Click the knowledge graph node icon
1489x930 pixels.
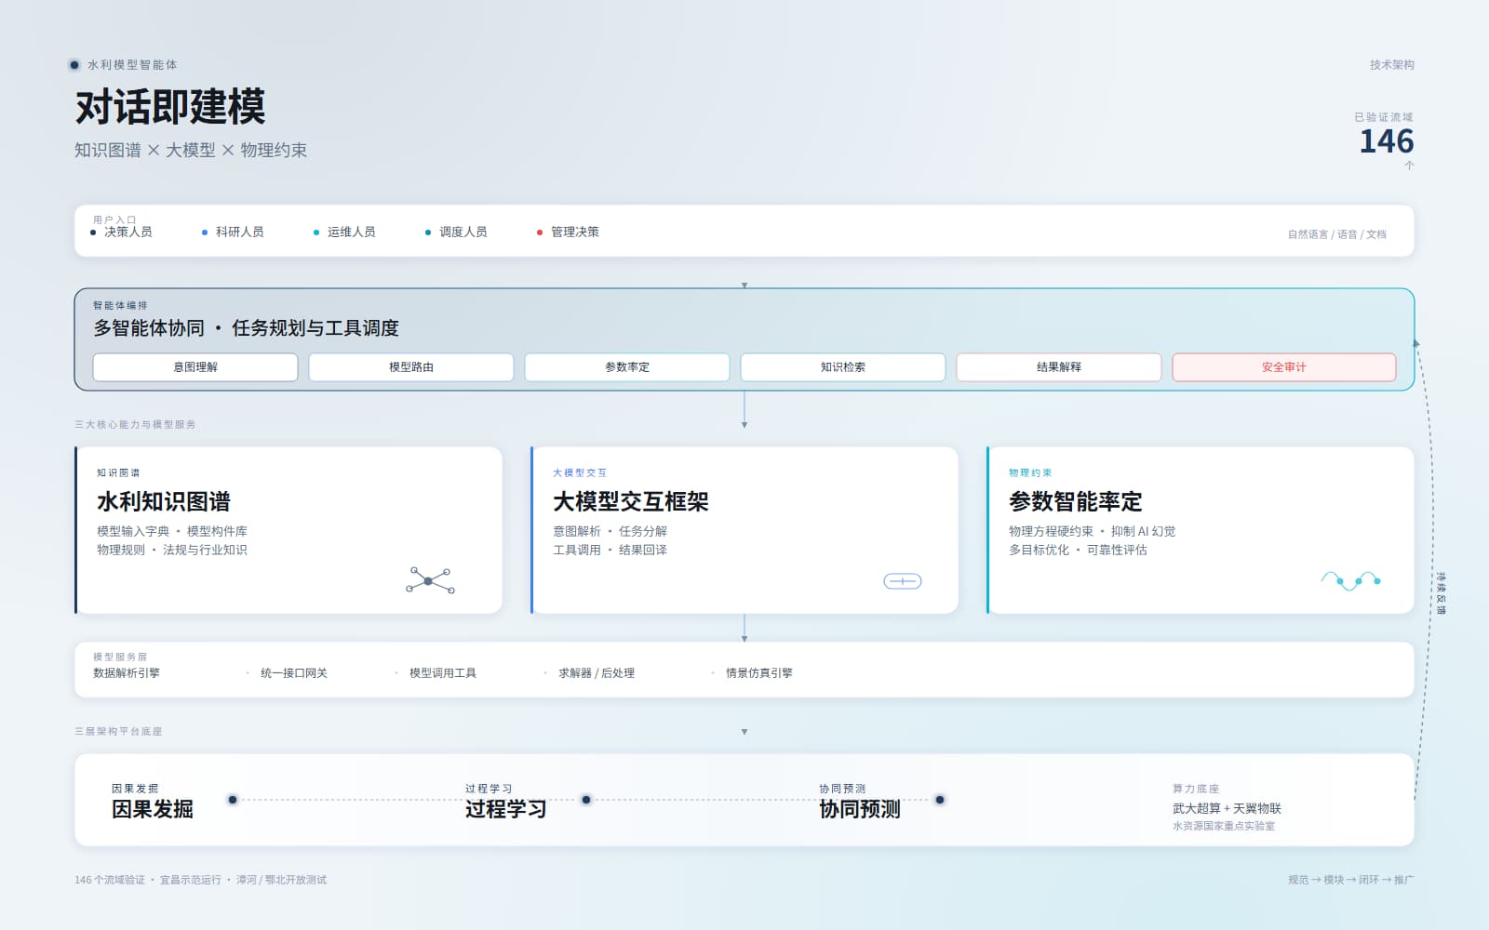430,580
